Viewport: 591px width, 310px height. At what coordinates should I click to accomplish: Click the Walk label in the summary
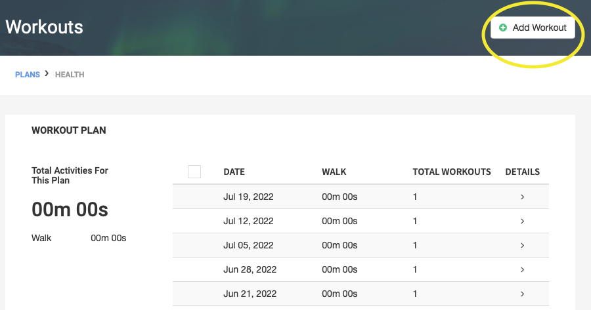[x=41, y=238]
